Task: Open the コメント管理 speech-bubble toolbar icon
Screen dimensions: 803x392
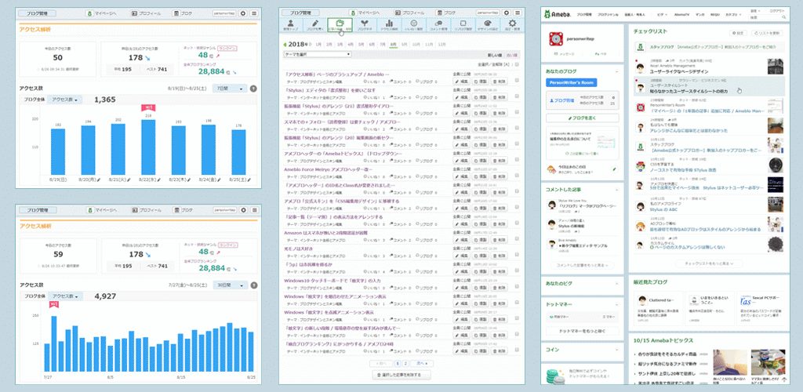Action: click(437, 26)
